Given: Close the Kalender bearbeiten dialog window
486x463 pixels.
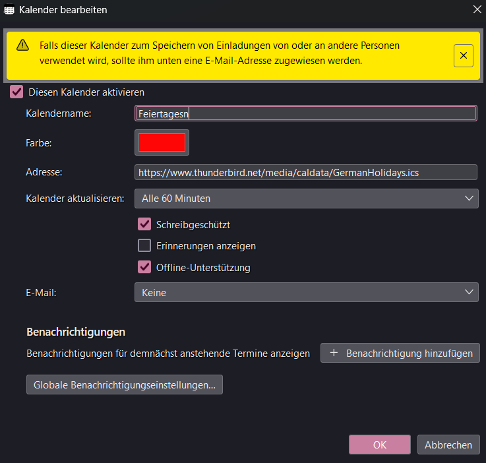Looking at the screenshot, I should pyautogui.click(x=477, y=9).
